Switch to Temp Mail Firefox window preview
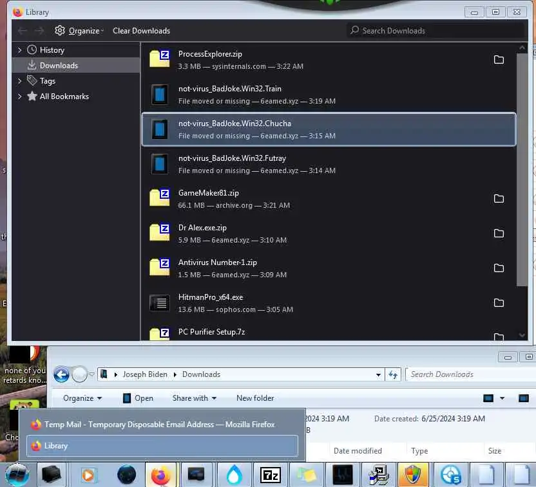The height and width of the screenshot is (487, 536). pyautogui.click(x=162, y=424)
